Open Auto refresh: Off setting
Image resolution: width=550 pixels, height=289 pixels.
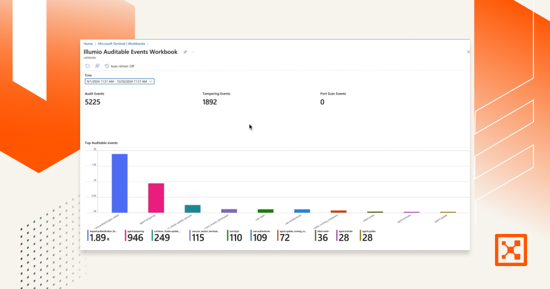point(119,66)
